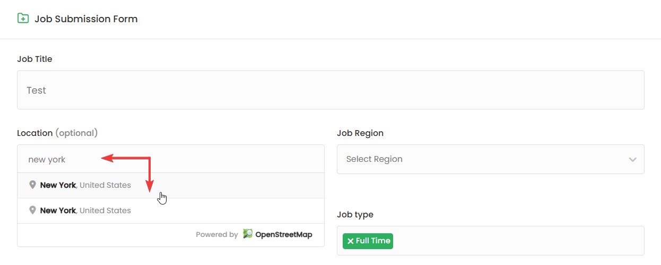Click the green folder-plus icon in the header
The image size is (661, 265).
click(x=23, y=19)
